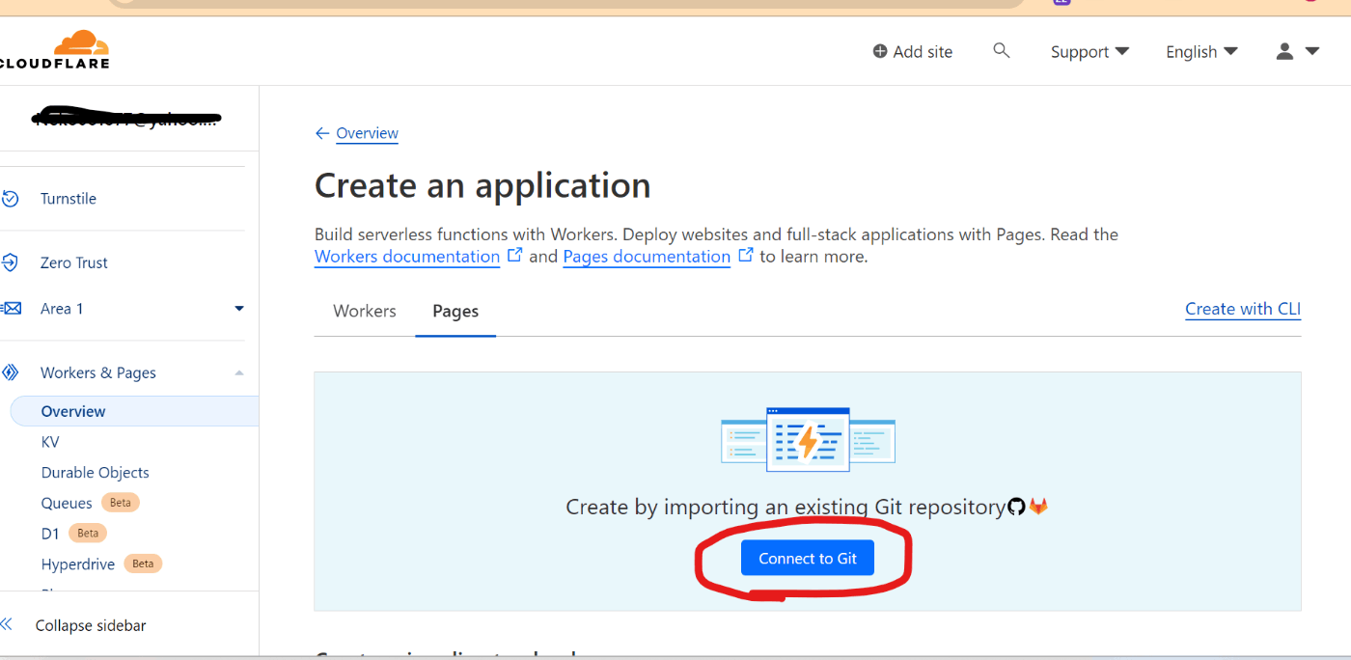Screen dimensions: 1351x660
Task: Select Overview under Workers & Pages
Action: click(x=134, y=411)
